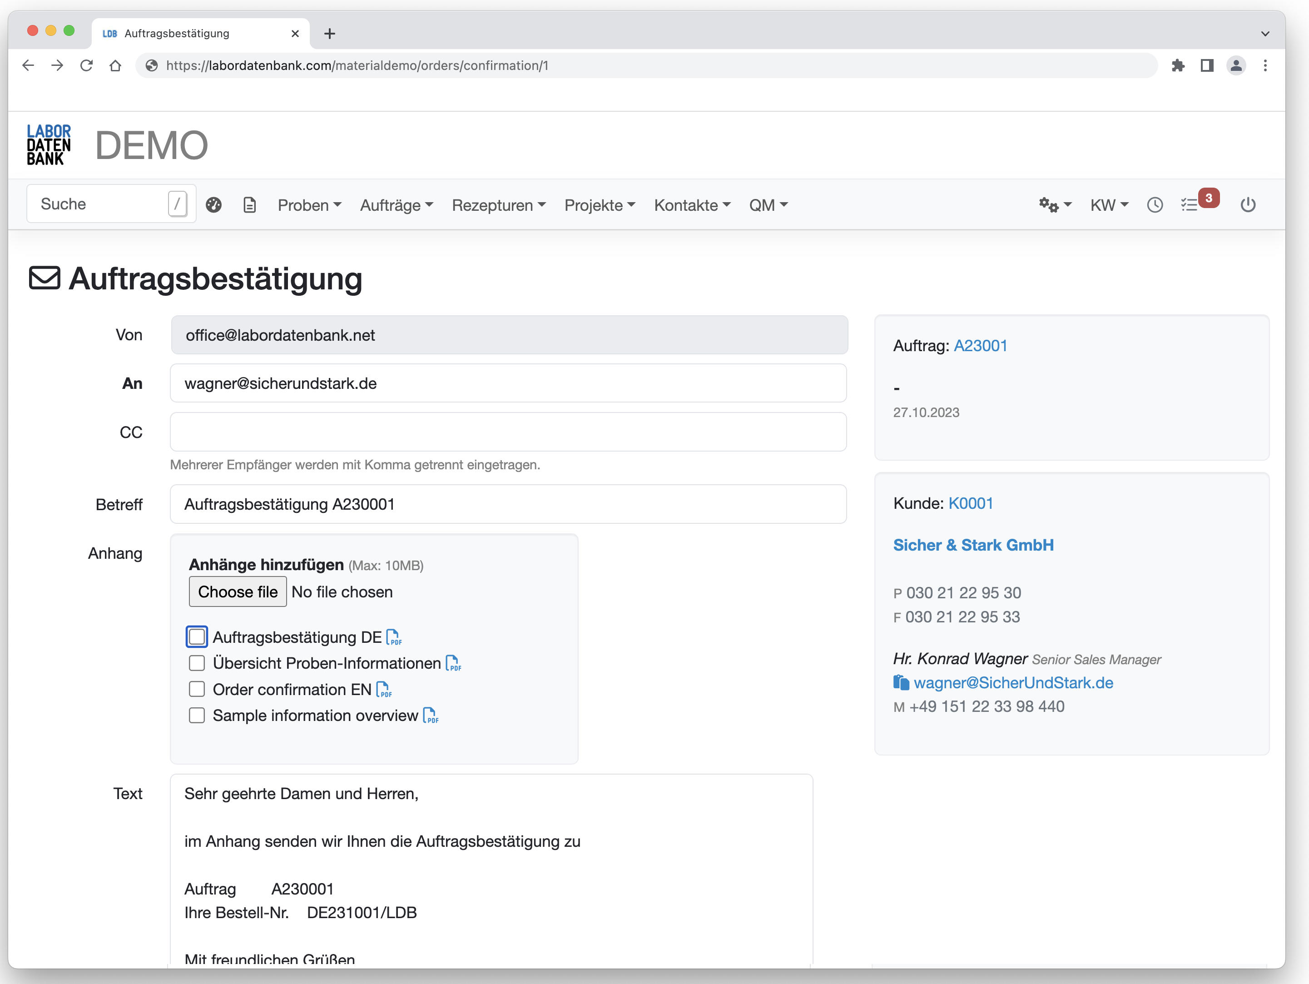This screenshot has width=1309, height=984.
Task: Click inside the CC field
Action: click(508, 432)
